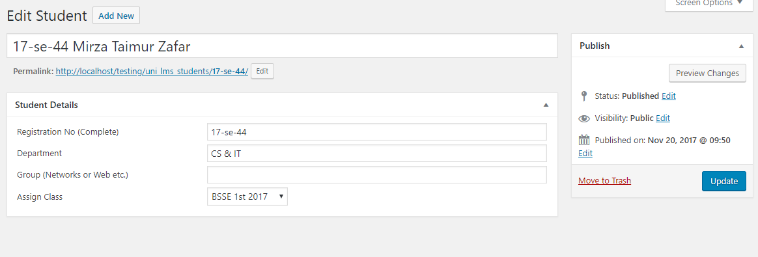758x257 pixels.
Task: Click the Add New button
Action: point(116,16)
